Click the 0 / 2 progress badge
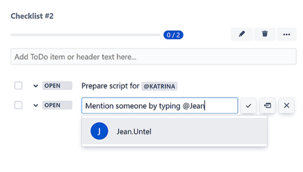Image resolution: width=303 pixels, height=172 pixels. pyautogui.click(x=173, y=35)
